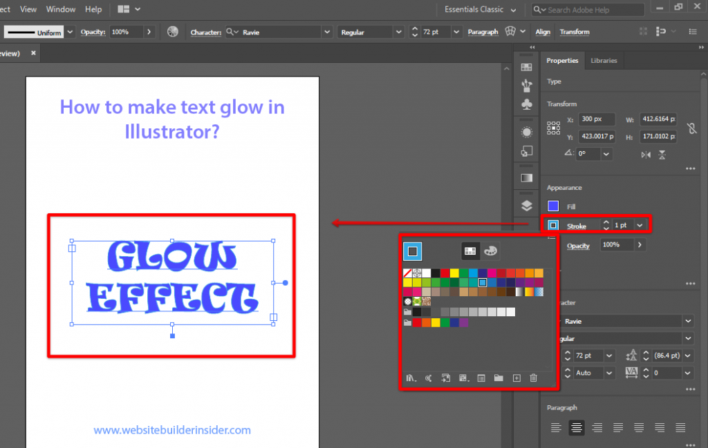Open the Swatch Libraries menu icon
Screen dimensions: 708x448
[x=411, y=378]
